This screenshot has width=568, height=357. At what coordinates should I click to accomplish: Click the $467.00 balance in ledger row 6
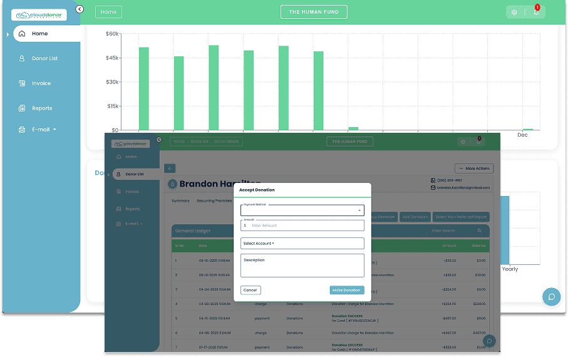pos(479,333)
